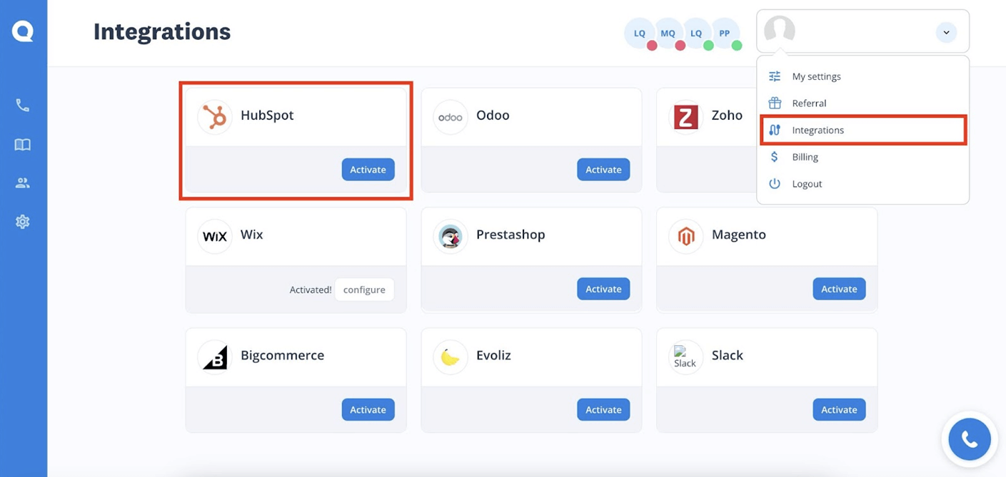Click the Wix logo icon

[214, 236]
